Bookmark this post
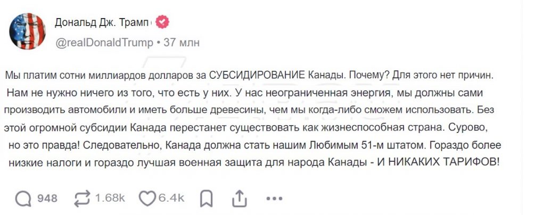This screenshot has height=215, width=535. click(x=207, y=199)
